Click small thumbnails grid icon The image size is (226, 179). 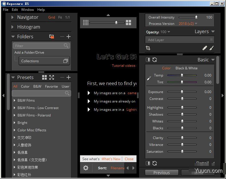86,23
